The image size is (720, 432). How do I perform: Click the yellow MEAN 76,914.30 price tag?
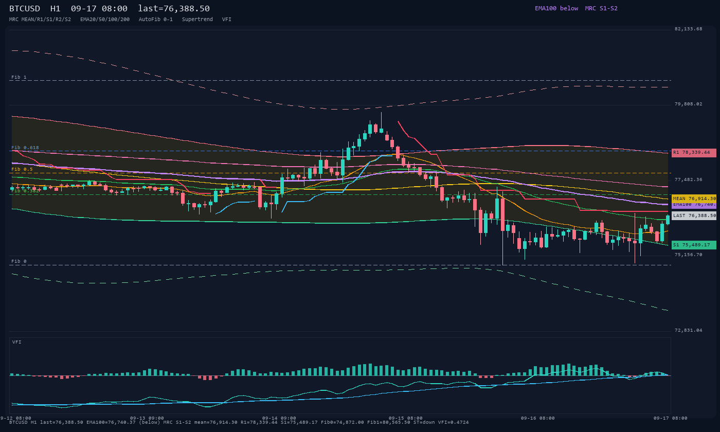pos(694,199)
